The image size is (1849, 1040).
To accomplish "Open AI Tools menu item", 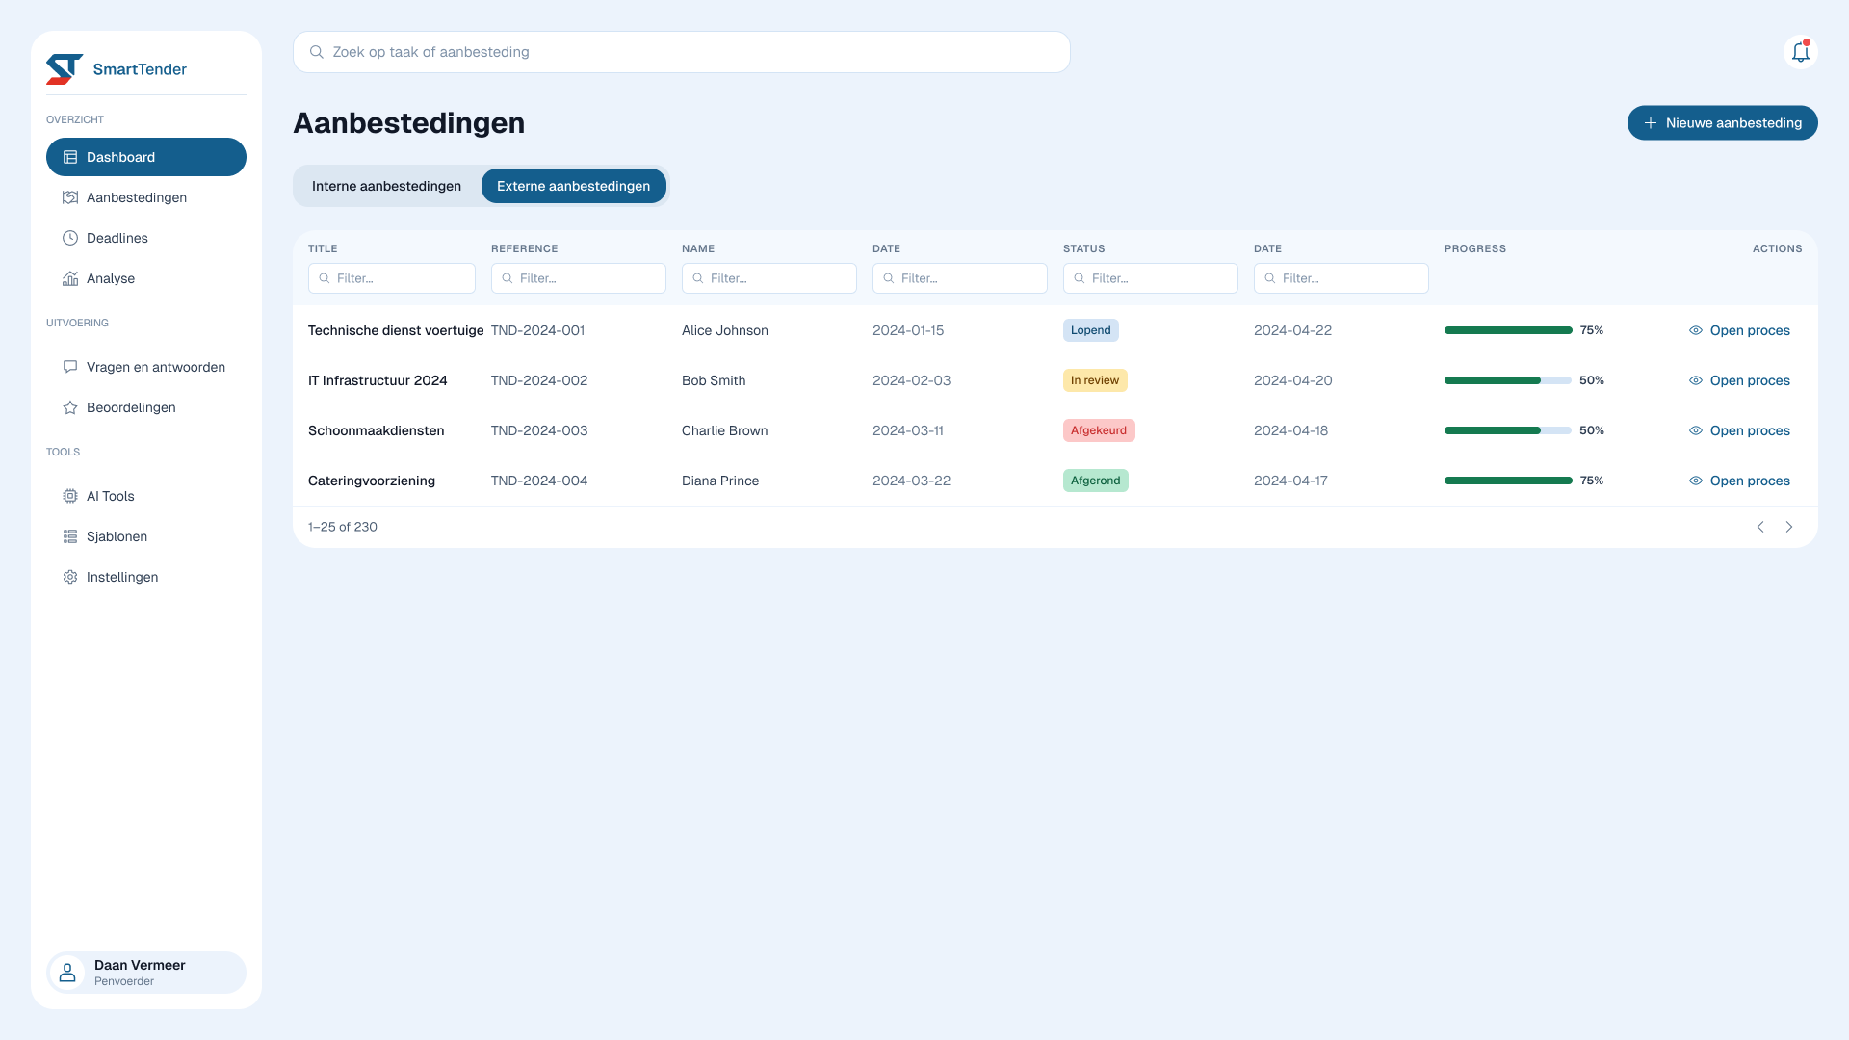I will [146, 496].
